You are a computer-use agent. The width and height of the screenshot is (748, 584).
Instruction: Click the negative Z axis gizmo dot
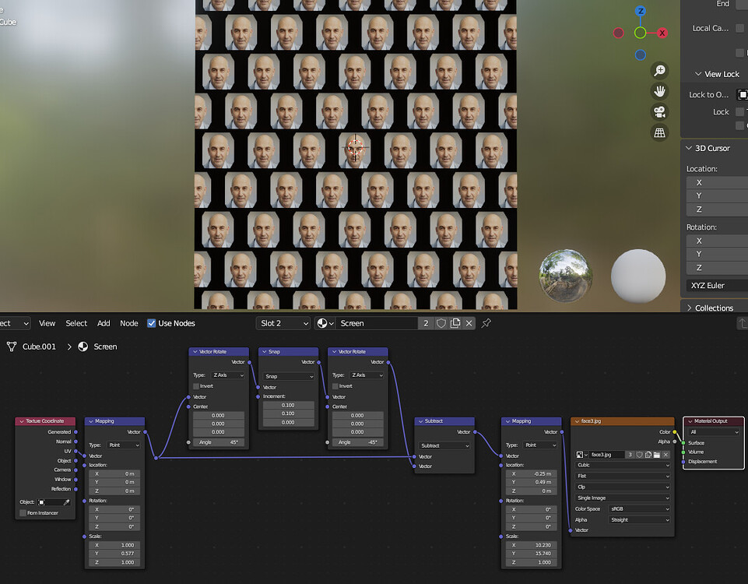[640, 55]
